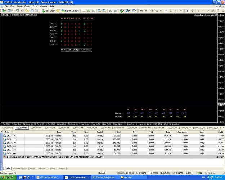Toggle the Expert Advisors button
This screenshot has width=225, height=180.
pyautogui.click(x=70, y=11)
